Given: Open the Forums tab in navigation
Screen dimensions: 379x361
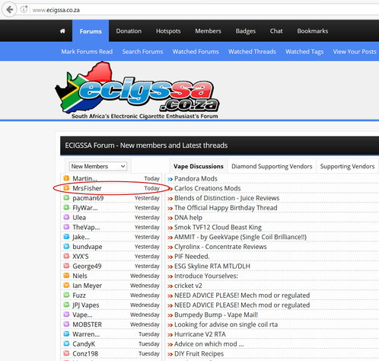Looking at the screenshot, I should [91, 31].
